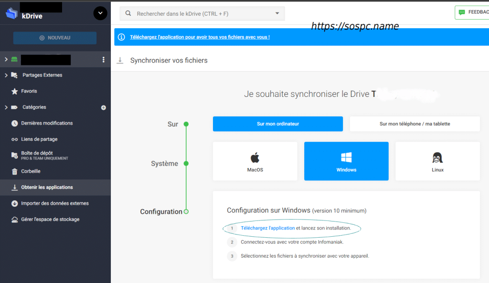Click the search magnifier icon
The height and width of the screenshot is (283, 489).
128,13
